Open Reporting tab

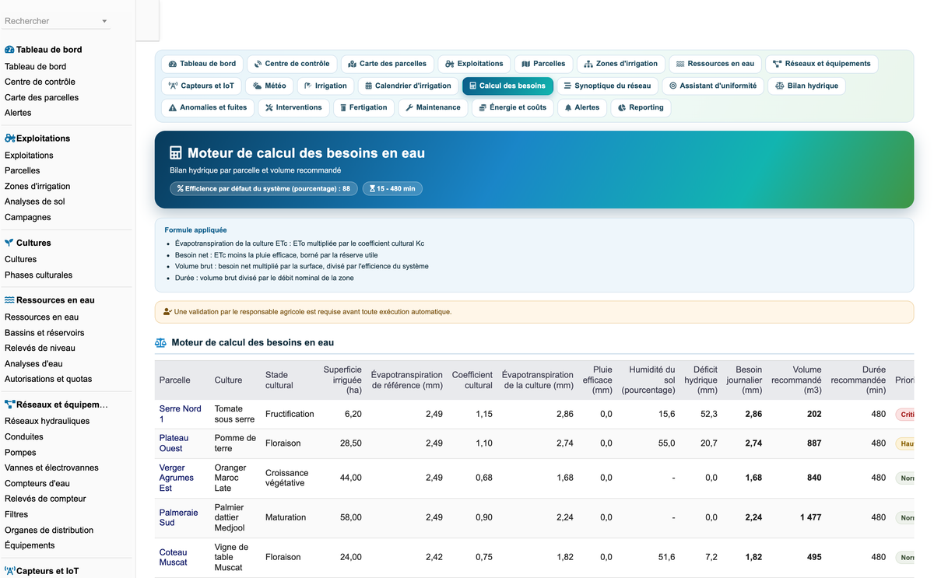(x=641, y=107)
